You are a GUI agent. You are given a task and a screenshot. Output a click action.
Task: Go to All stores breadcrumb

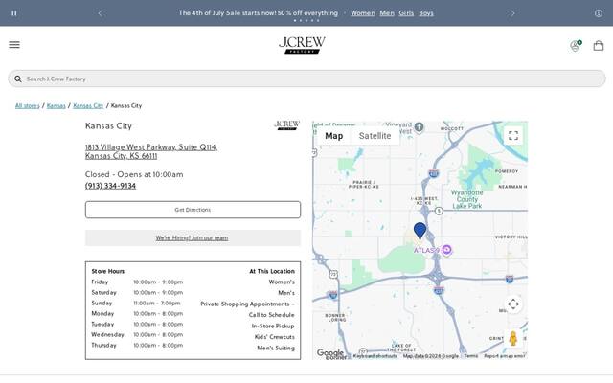pos(28,106)
